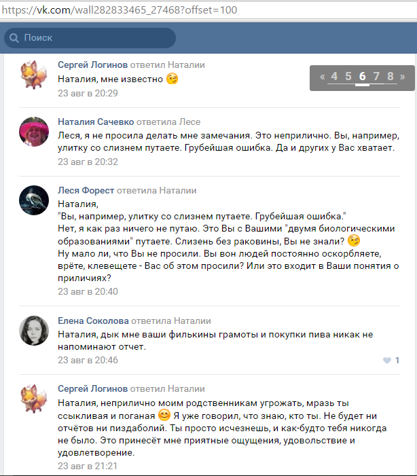This screenshot has width=417, height=476.
Task: Go to comments page 4
Action: click(x=334, y=76)
